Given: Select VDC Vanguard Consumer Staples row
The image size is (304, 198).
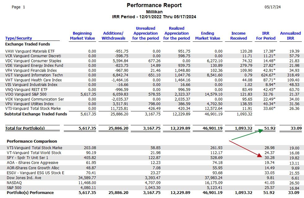Looking at the screenshot, I should [152, 61].
